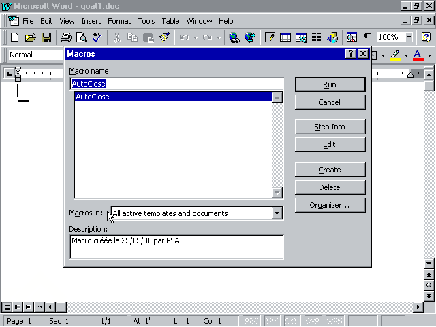Copy selection with the toolbar icon

click(133, 37)
